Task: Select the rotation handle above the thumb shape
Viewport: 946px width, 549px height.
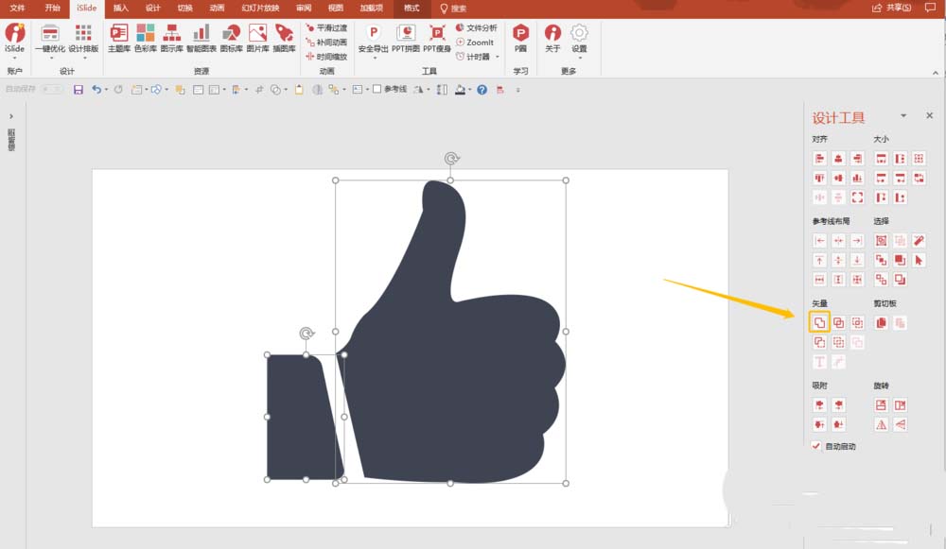Action: [450, 159]
